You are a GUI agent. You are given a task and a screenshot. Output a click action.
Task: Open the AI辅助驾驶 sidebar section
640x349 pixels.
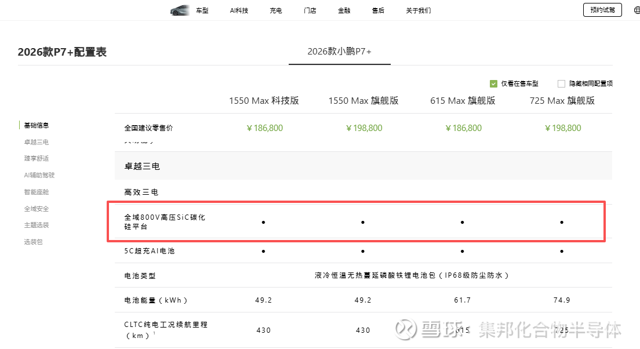(x=39, y=175)
